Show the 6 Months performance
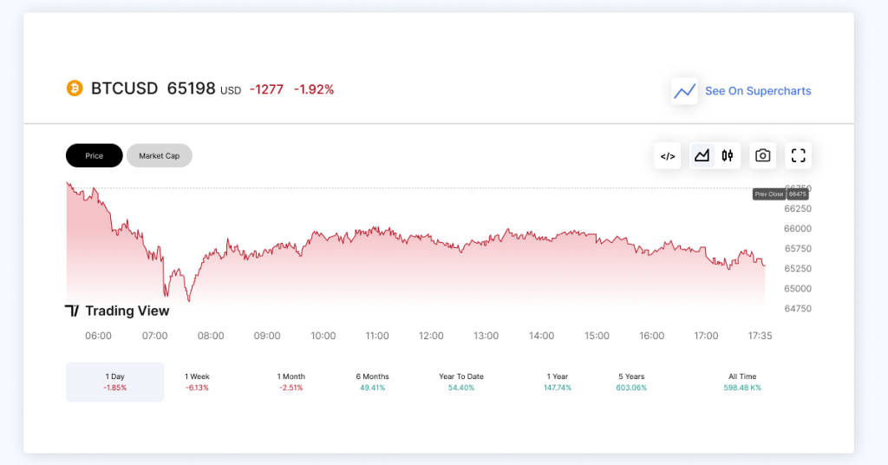Screen dimensions: 888x465 click(372, 382)
